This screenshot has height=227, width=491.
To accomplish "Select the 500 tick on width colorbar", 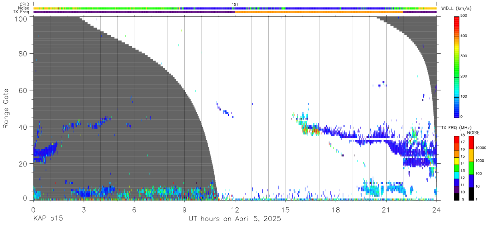I will click(x=464, y=16).
